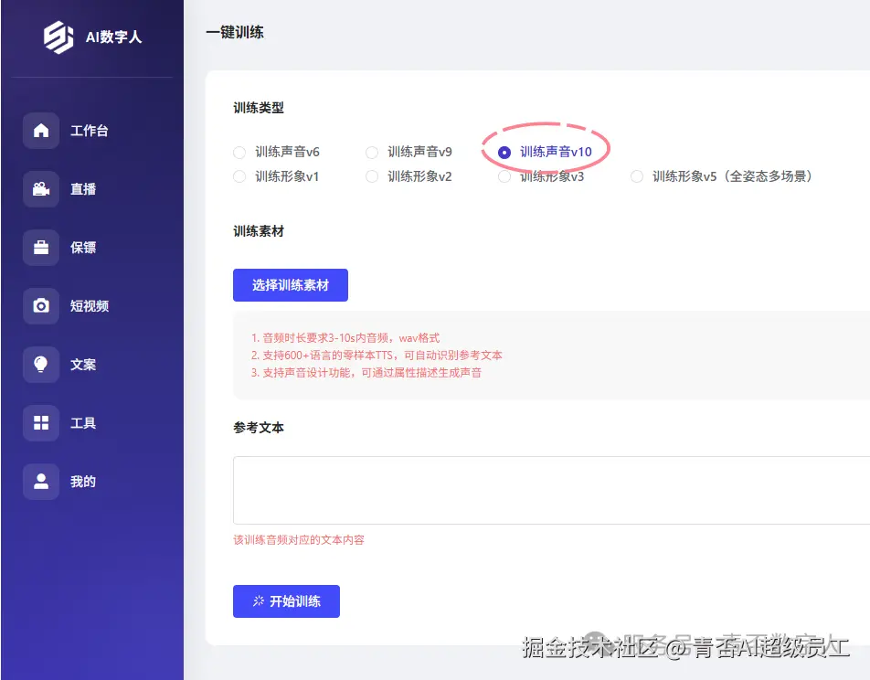The height and width of the screenshot is (680, 870).
Task: Click the 一键训练 page title
Action: tap(235, 32)
